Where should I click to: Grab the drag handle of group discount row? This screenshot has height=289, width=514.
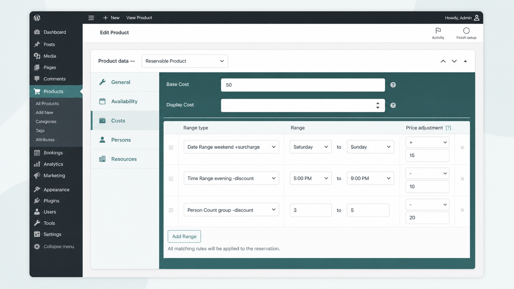[171, 210]
